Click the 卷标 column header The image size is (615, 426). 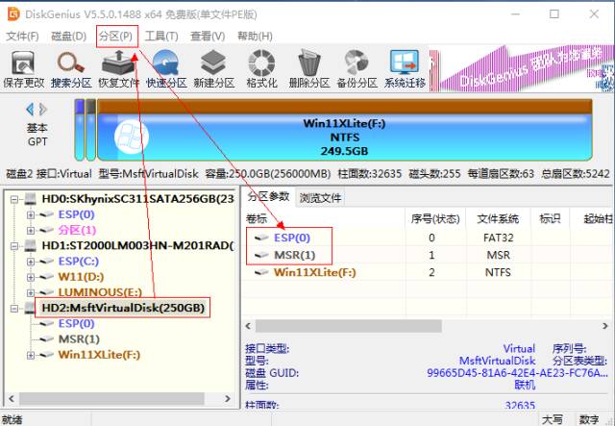click(323, 218)
